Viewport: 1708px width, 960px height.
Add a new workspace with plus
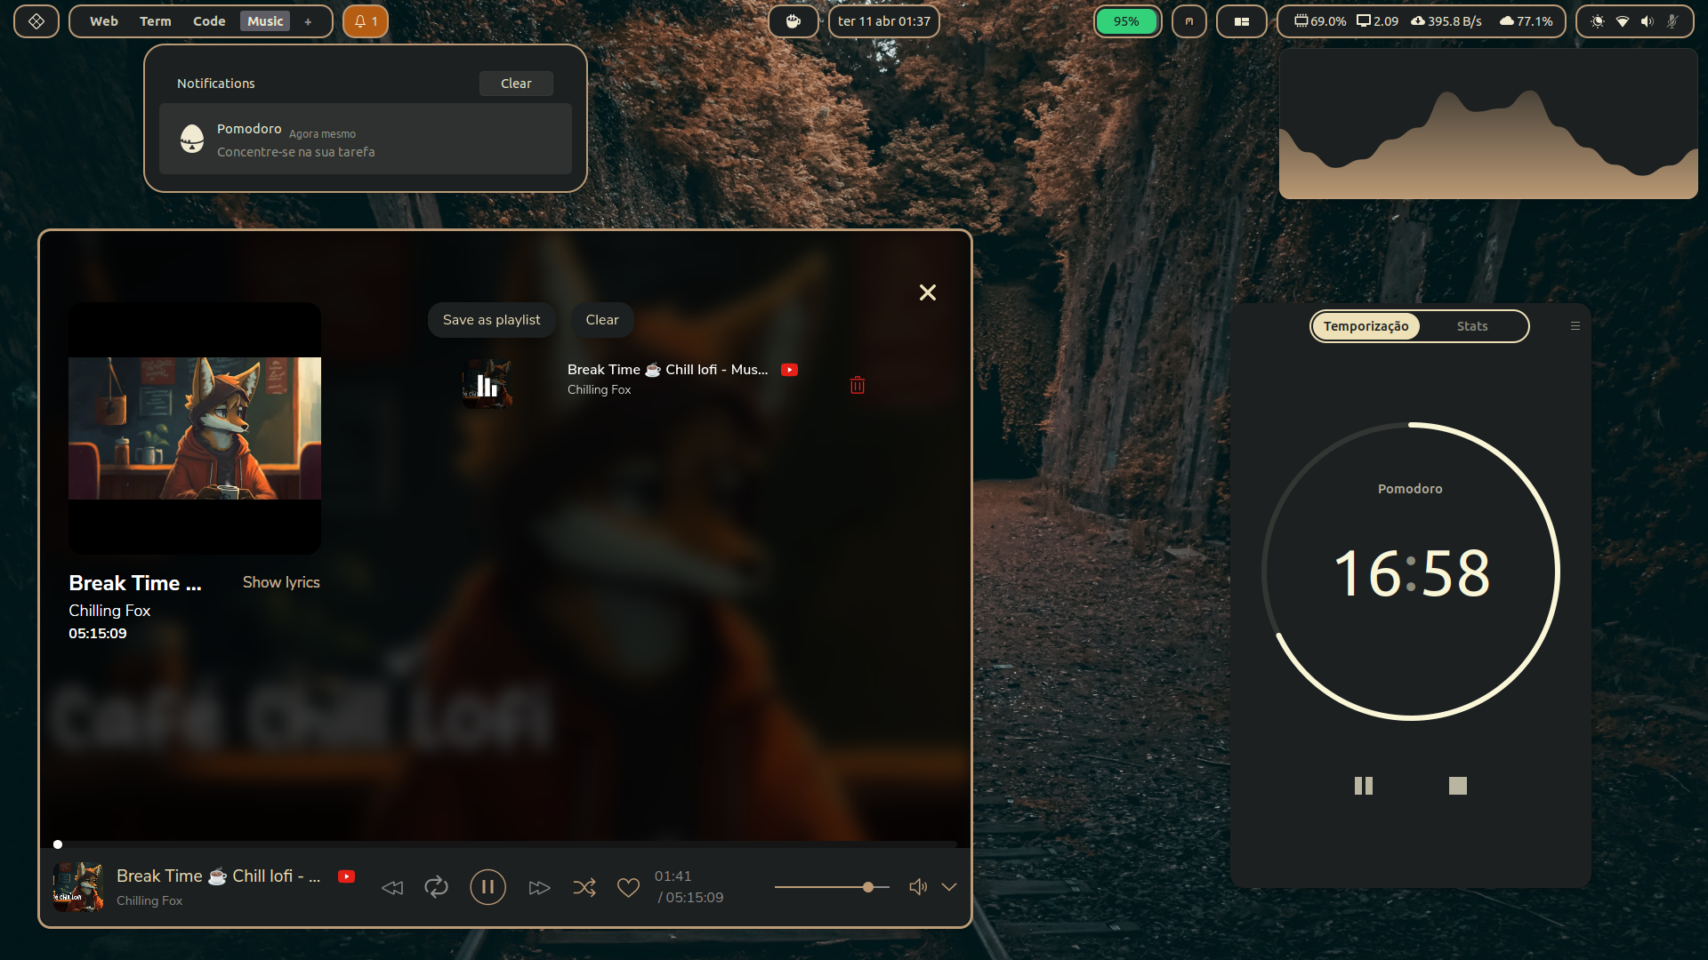click(x=308, y=21)
